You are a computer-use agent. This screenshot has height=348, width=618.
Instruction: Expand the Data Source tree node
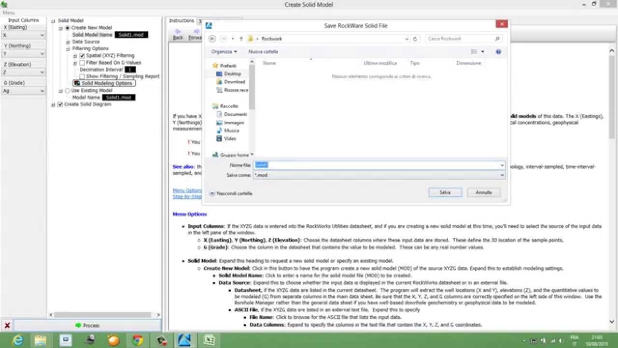coord(68,42)
